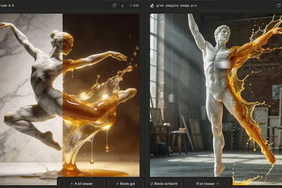Viewport: 282px width, 188px height.
Task: Vote 'B ist besser'
Action: click(208, 183)
